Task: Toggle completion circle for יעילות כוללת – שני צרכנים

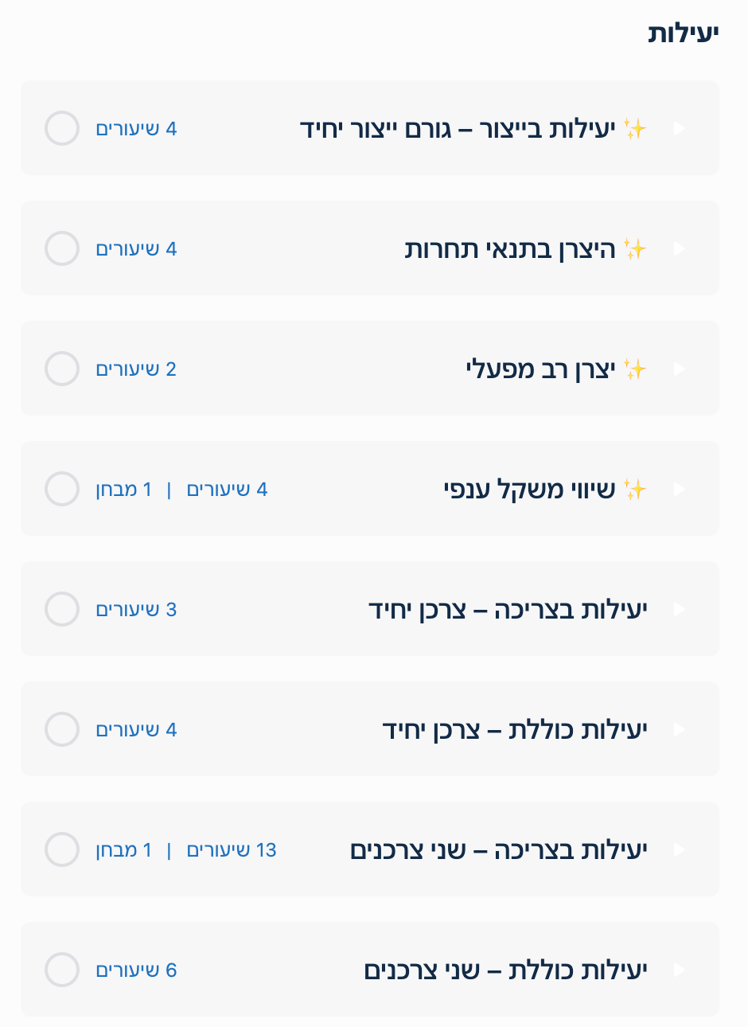Action: click(62, 970)
